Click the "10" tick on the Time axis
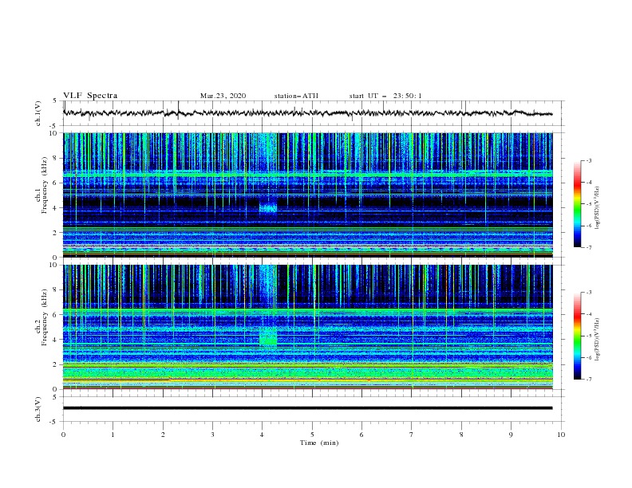 pos(561,435)
